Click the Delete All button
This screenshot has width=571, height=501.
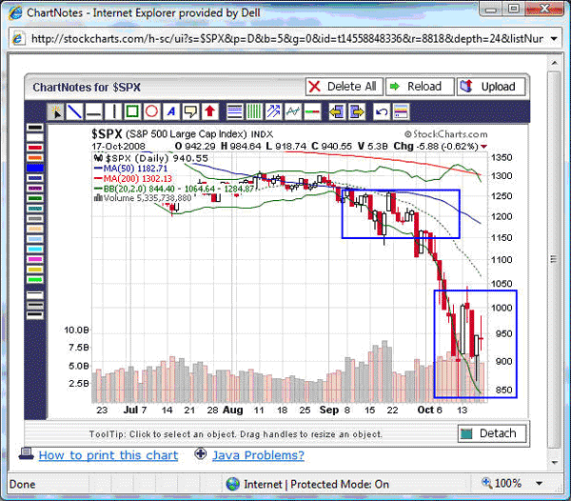(x=345, y=87)
